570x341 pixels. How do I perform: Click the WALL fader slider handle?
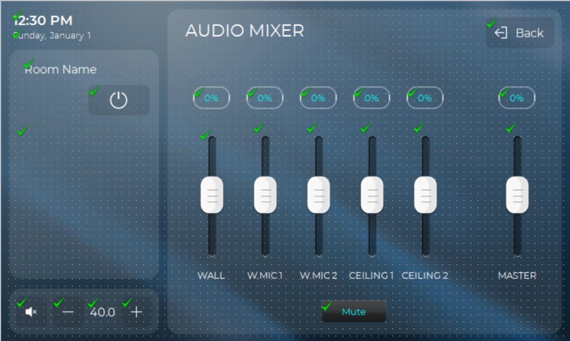(212, 195)
